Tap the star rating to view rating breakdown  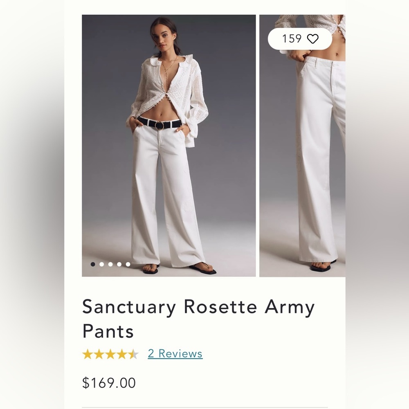pyautogui.click(x=110, y=353)
